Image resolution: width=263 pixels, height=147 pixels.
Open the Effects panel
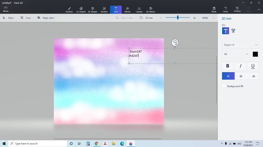pos(127,10)
